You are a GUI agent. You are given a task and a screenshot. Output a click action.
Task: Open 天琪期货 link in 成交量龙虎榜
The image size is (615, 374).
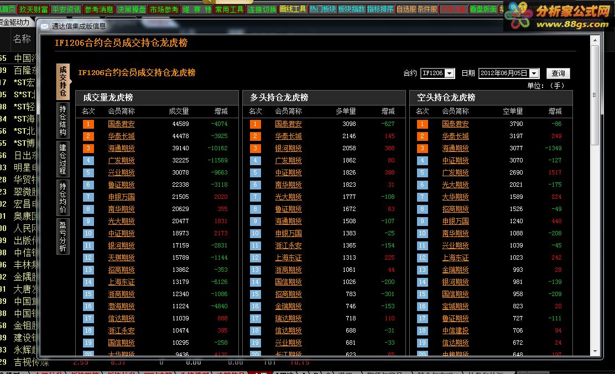pyautogui.click(x=121, y=257)
